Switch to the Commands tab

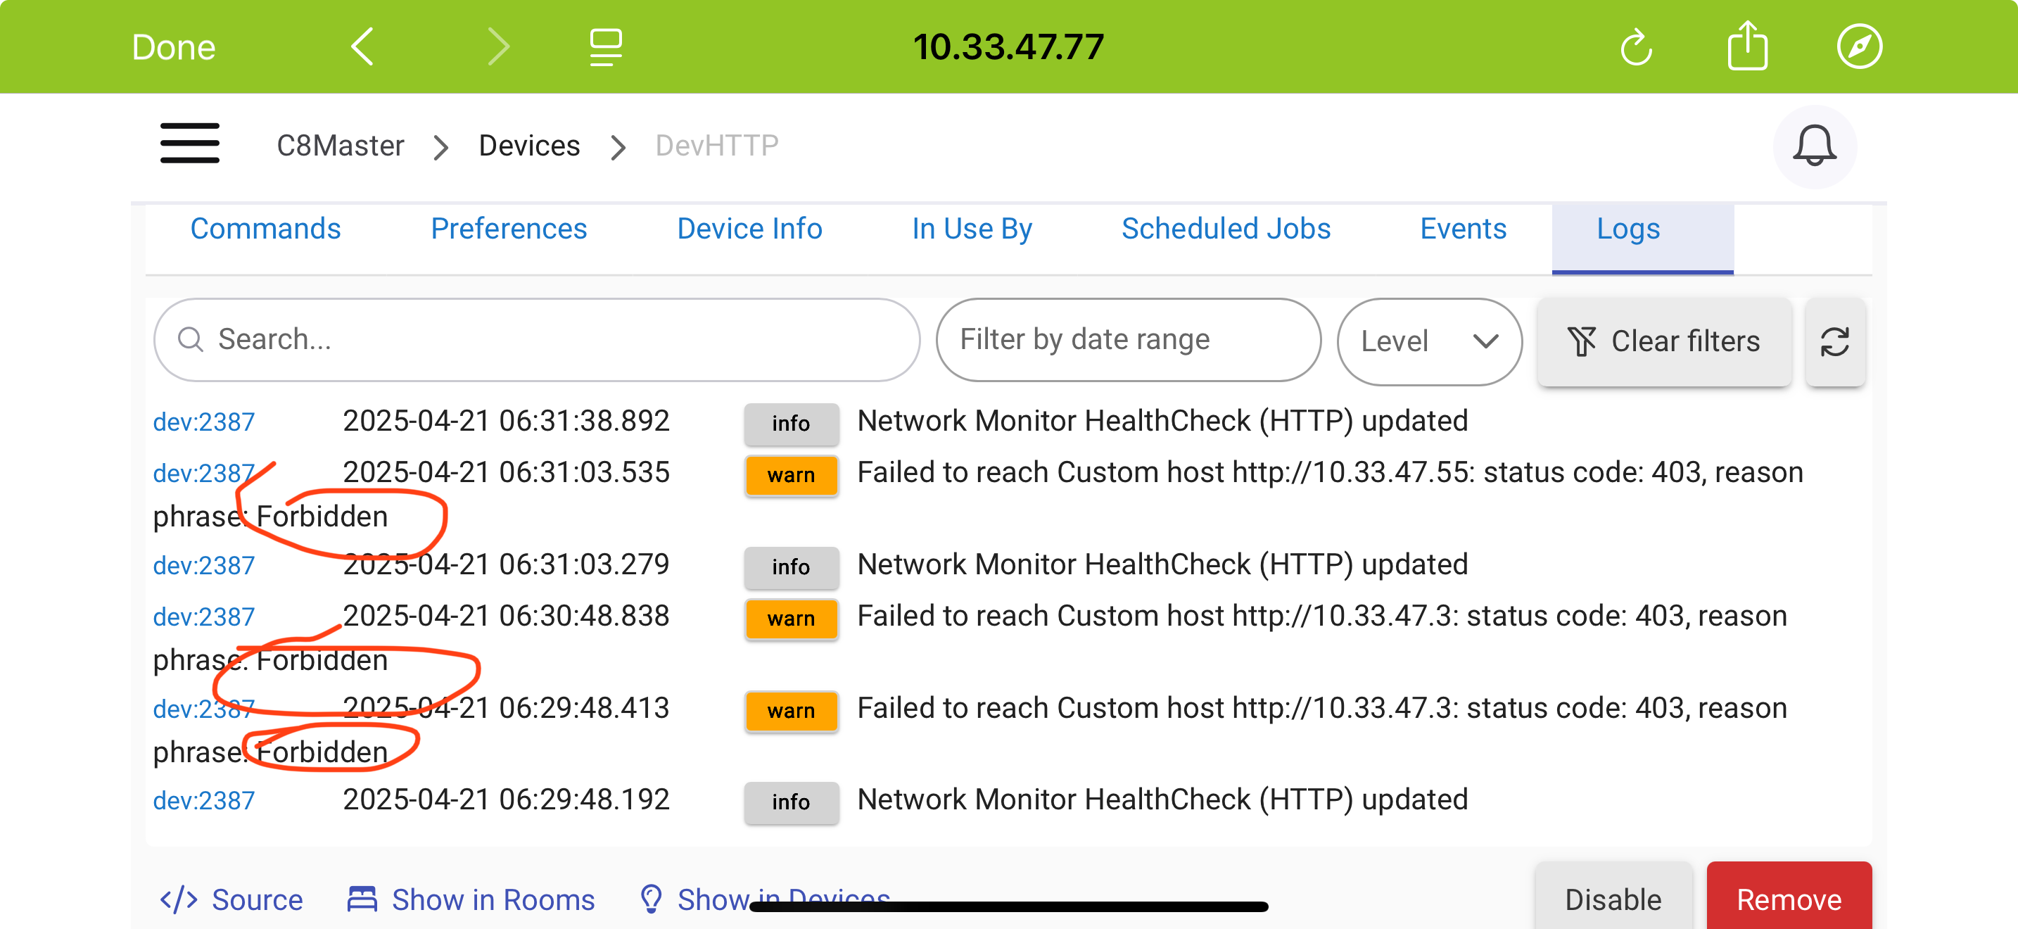[x=265, y=229]
